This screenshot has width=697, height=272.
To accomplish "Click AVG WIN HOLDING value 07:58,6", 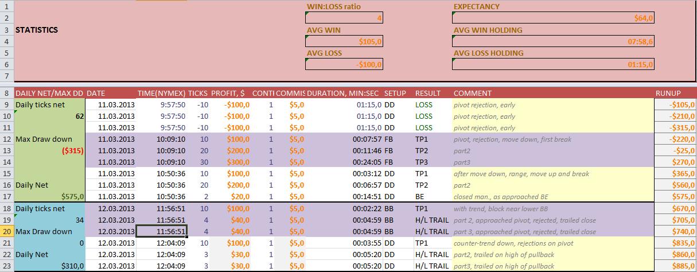I will pos(553,41).
